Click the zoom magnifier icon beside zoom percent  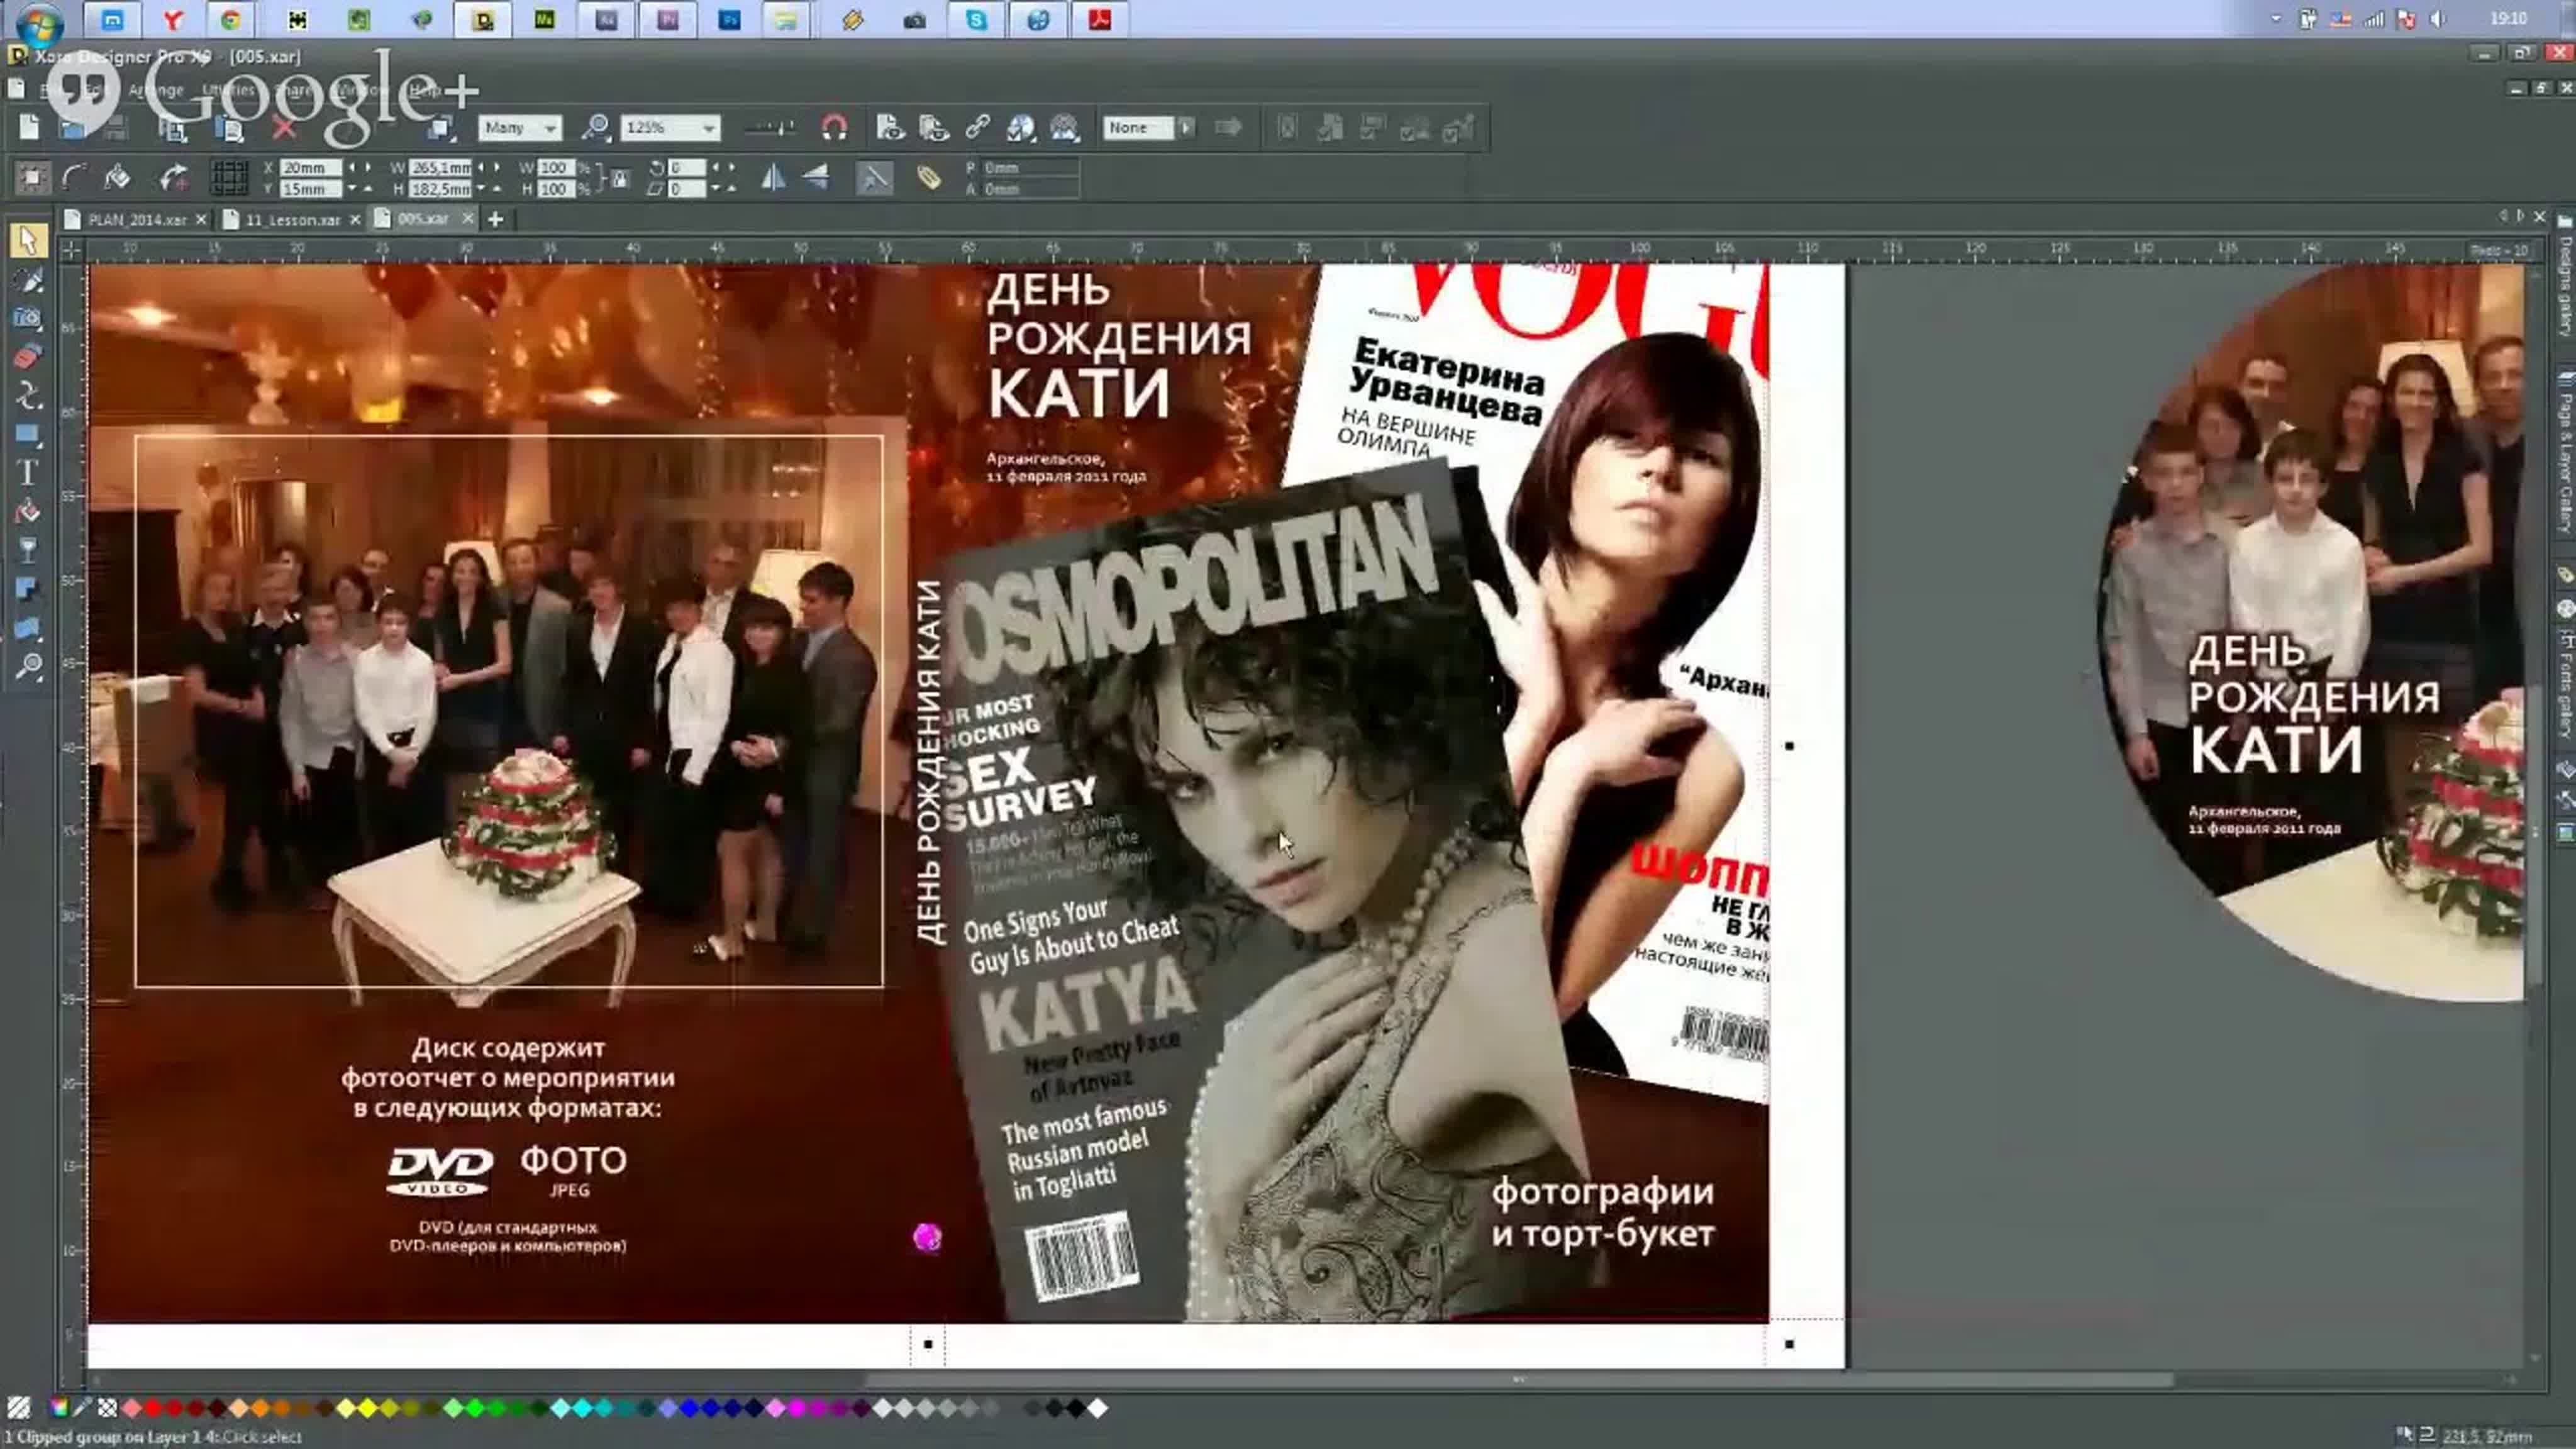click(596, 128)
